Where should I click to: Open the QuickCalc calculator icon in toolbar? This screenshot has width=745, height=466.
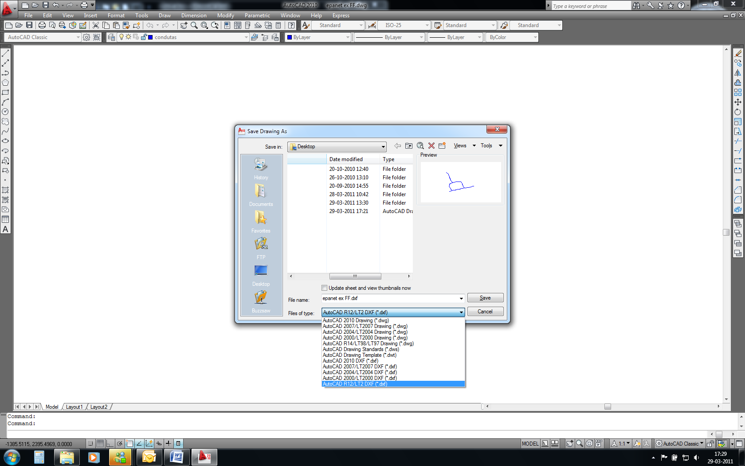(x=278, y=25)
